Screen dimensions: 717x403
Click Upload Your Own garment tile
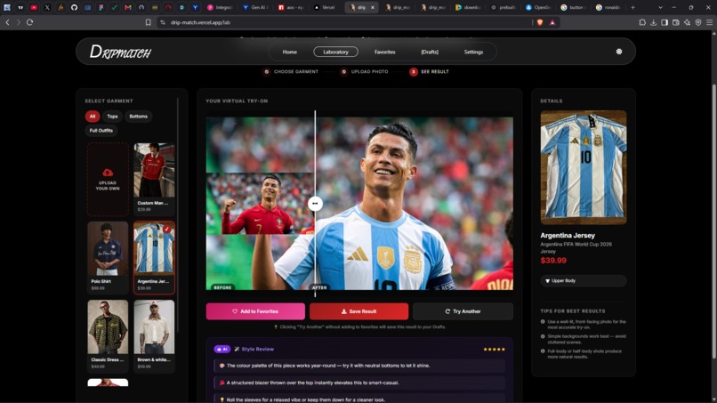click(108, 180)
